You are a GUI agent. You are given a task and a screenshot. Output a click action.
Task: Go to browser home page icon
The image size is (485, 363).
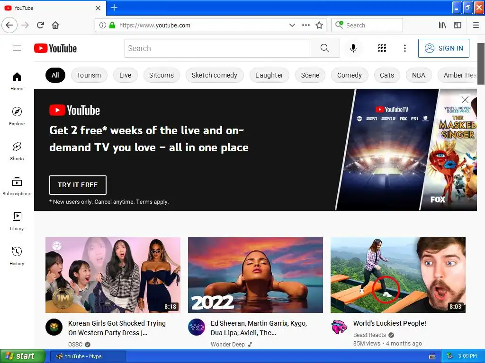tap(55, 25)
